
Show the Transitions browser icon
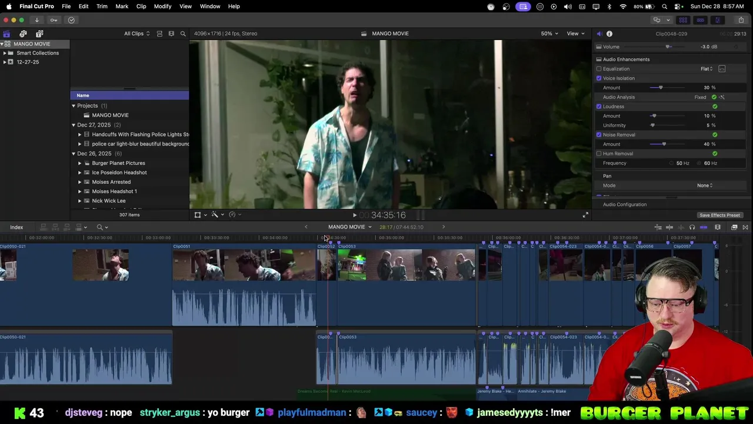coord(745,227)
